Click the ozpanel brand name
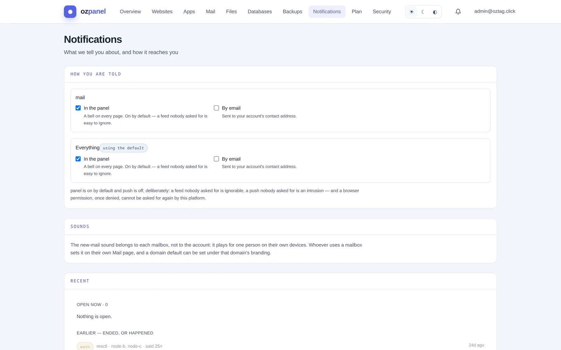Image resolution: width=561 pixels, height=350 pixels. point(93,12)
